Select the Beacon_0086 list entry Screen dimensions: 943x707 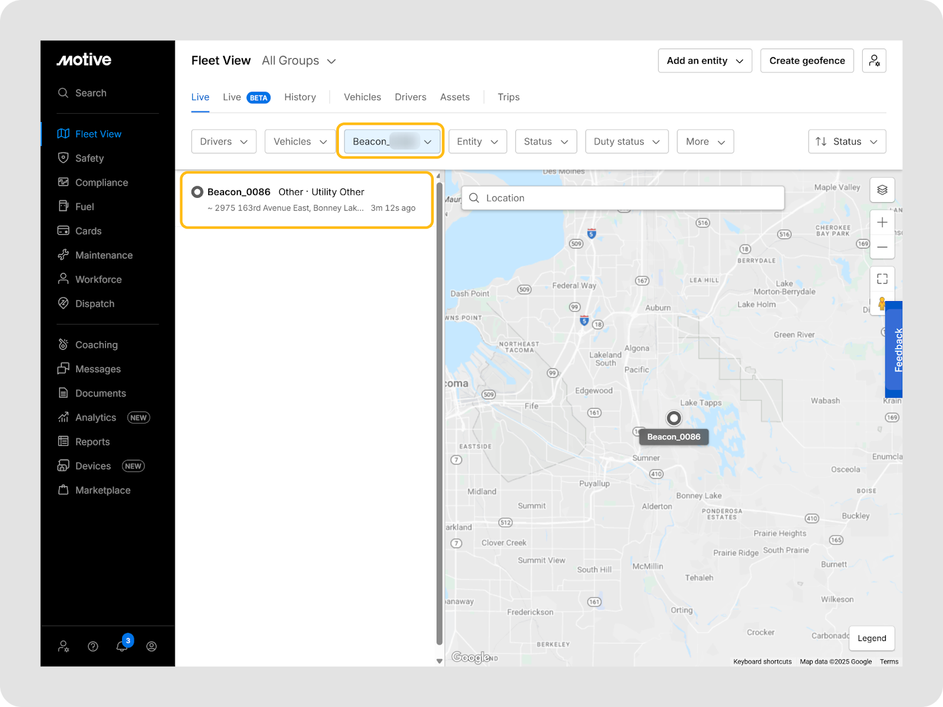tap(306, 200)
